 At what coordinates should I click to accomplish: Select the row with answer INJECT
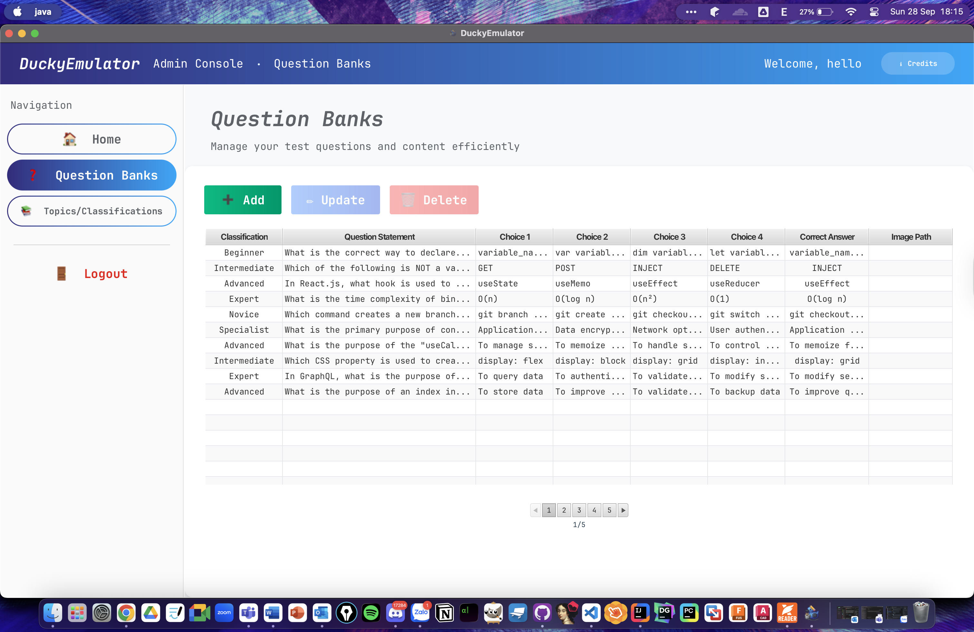[x=579, y=268]
